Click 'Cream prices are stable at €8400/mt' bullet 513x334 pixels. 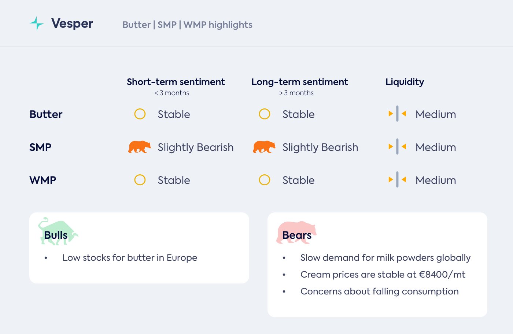click(383, 275)
